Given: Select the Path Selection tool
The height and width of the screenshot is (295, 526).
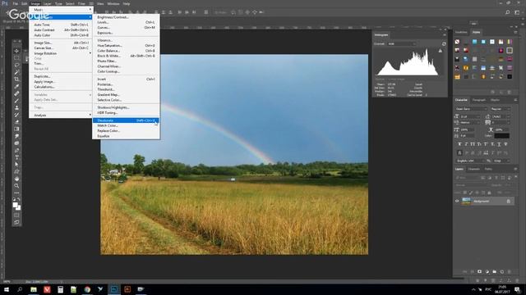Looking at the screenshot, I should 16,164.
